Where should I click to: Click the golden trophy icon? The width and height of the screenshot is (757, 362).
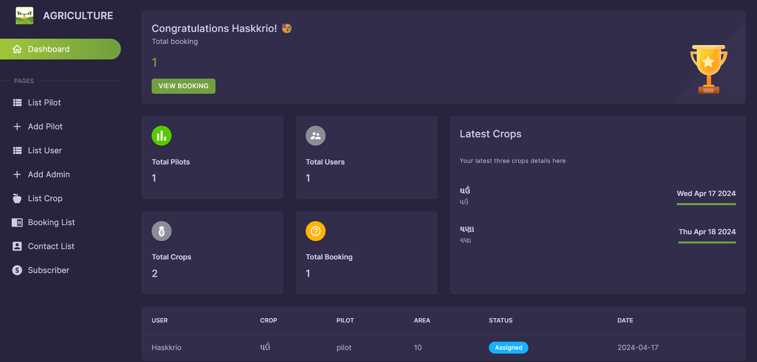708,69
